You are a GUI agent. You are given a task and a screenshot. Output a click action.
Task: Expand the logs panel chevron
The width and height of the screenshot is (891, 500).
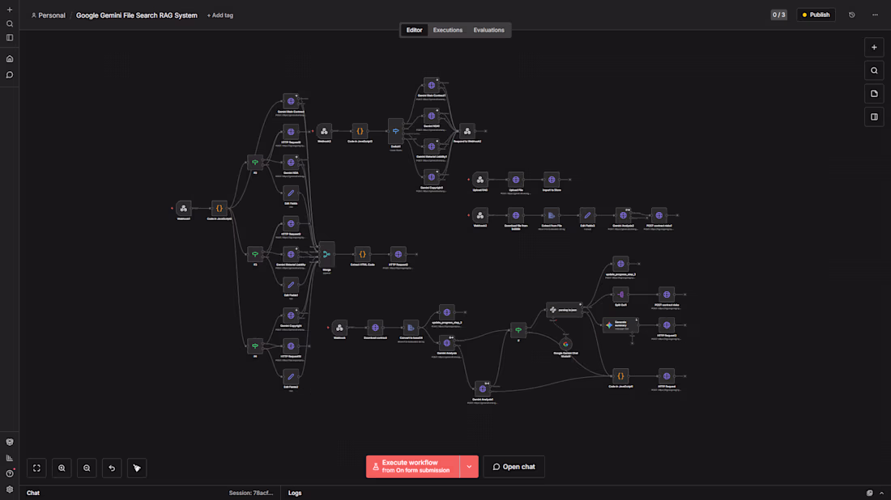pyautogui.click(x=881, y=494)
